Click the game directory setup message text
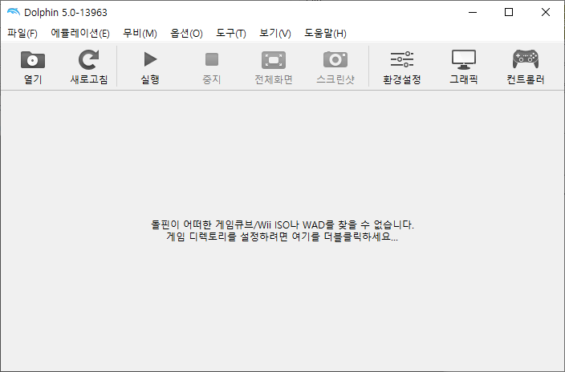The height and width of the screenshot is (372, 565). (282, 231)
